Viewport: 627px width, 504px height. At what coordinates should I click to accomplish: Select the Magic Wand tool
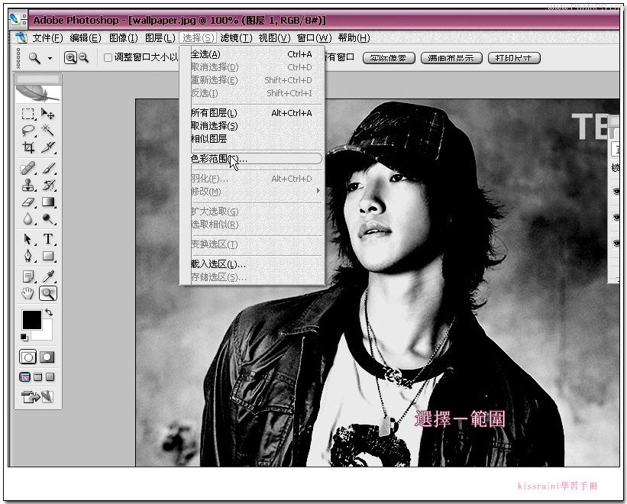[48, 130]
